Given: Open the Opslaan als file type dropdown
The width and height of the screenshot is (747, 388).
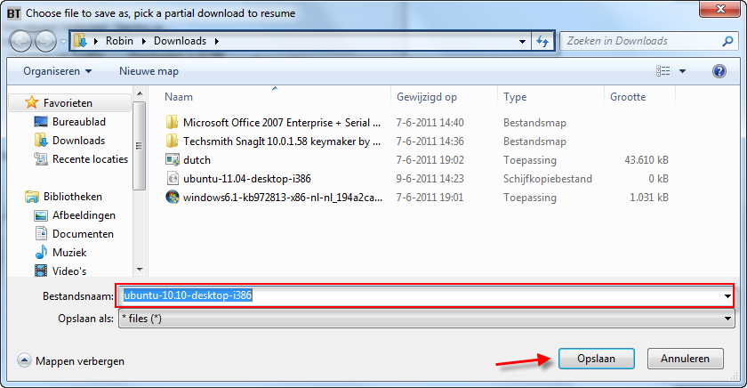Looking at the screenshot, I should click(426, 319).
